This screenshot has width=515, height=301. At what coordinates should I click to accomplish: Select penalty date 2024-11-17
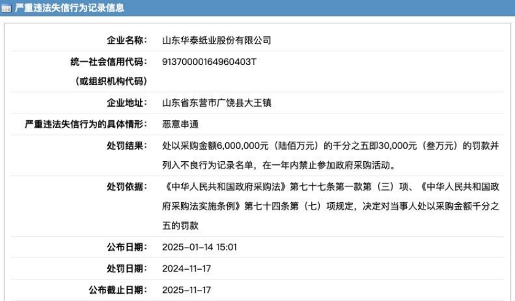[x=186, y=269]
